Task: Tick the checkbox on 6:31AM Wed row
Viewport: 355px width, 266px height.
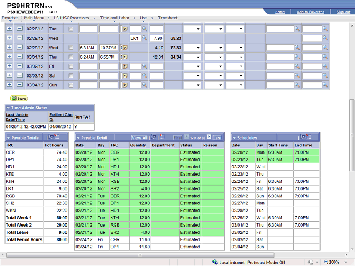Action: coord(71,48)
